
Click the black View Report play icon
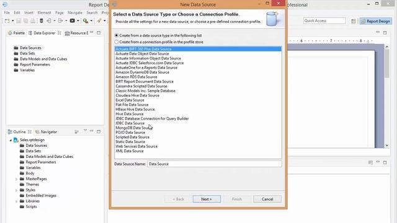click(x=72, y=20)
